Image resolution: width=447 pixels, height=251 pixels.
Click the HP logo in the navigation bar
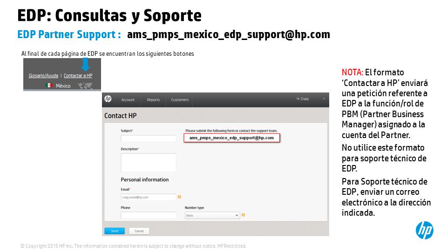[x=108, y=99]
